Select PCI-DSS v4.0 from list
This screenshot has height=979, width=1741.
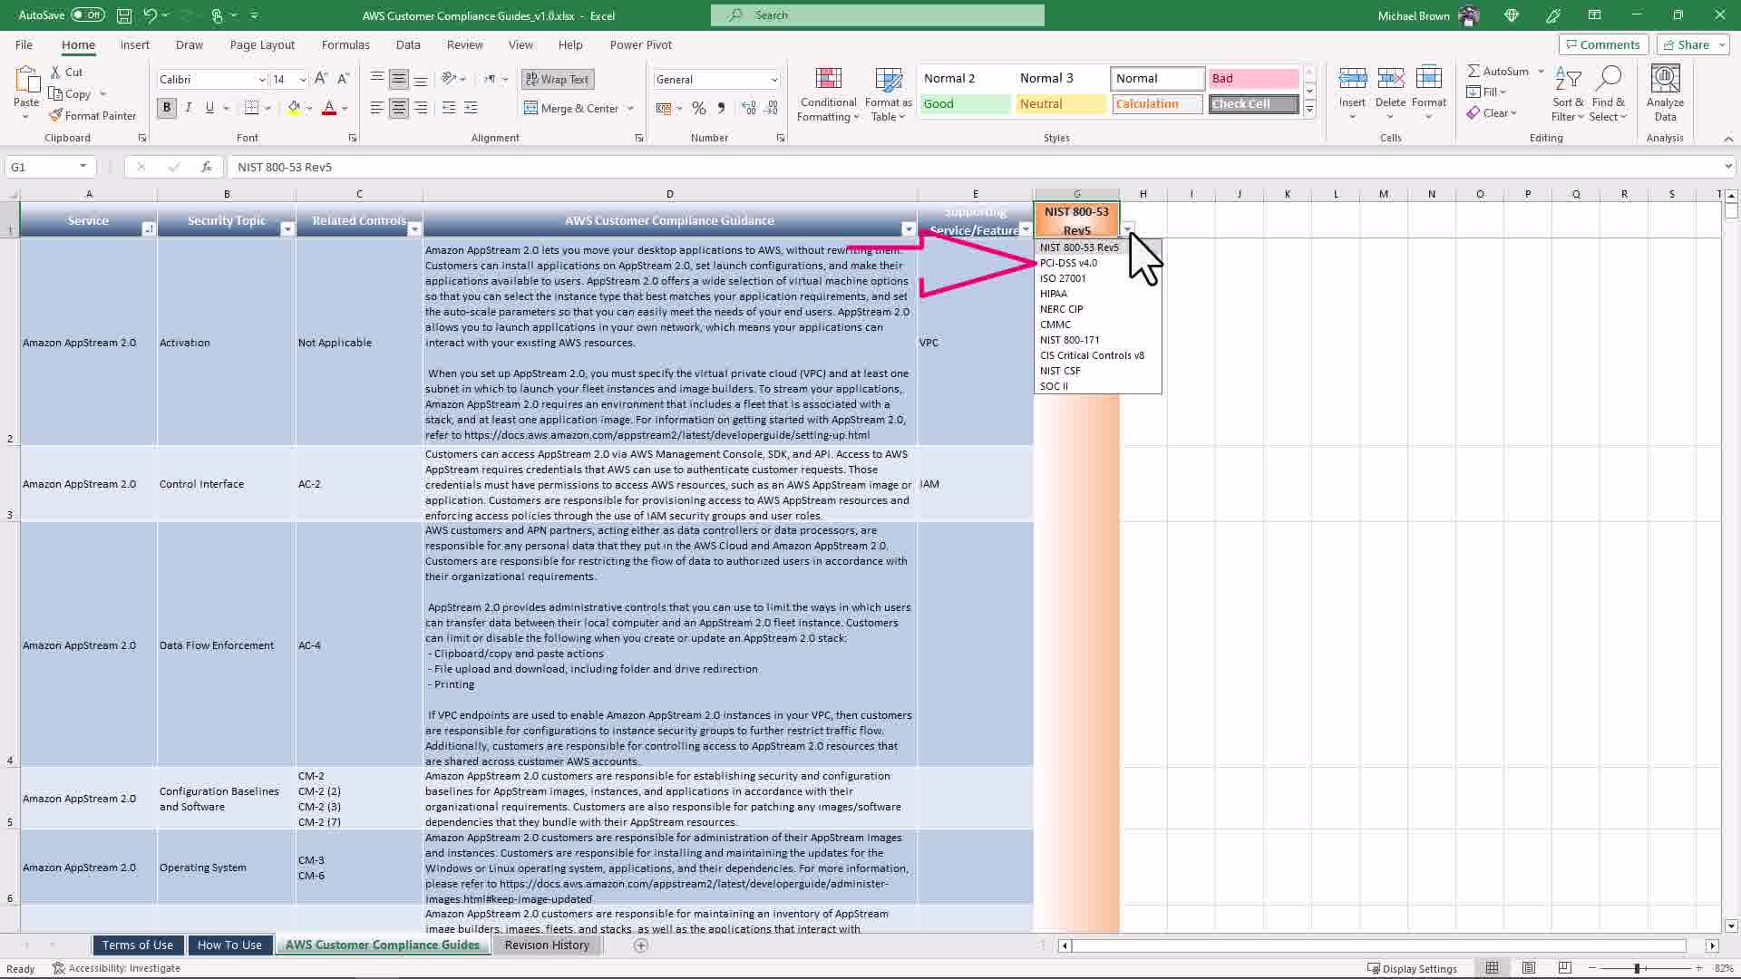[x=1068, y=263]
